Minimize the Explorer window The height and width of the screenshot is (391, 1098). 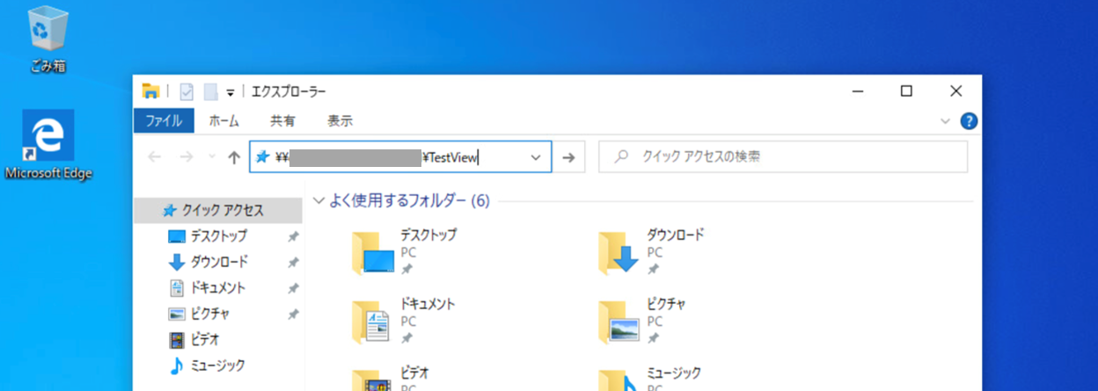(856, 91)
